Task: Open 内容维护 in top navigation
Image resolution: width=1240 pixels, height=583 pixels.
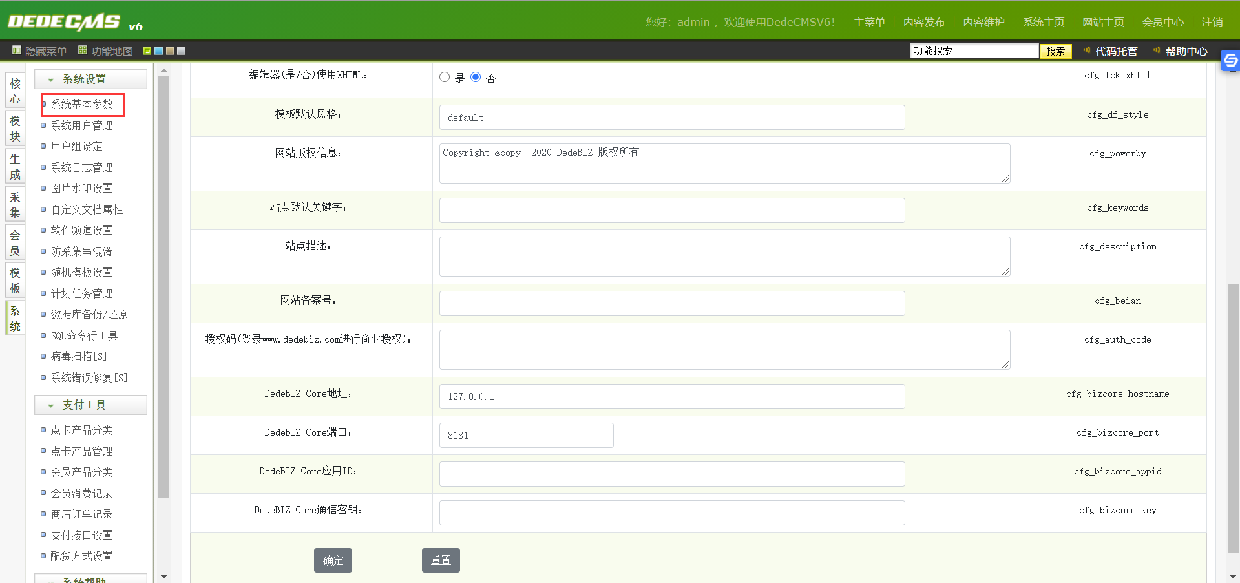Action: point(983,23)
